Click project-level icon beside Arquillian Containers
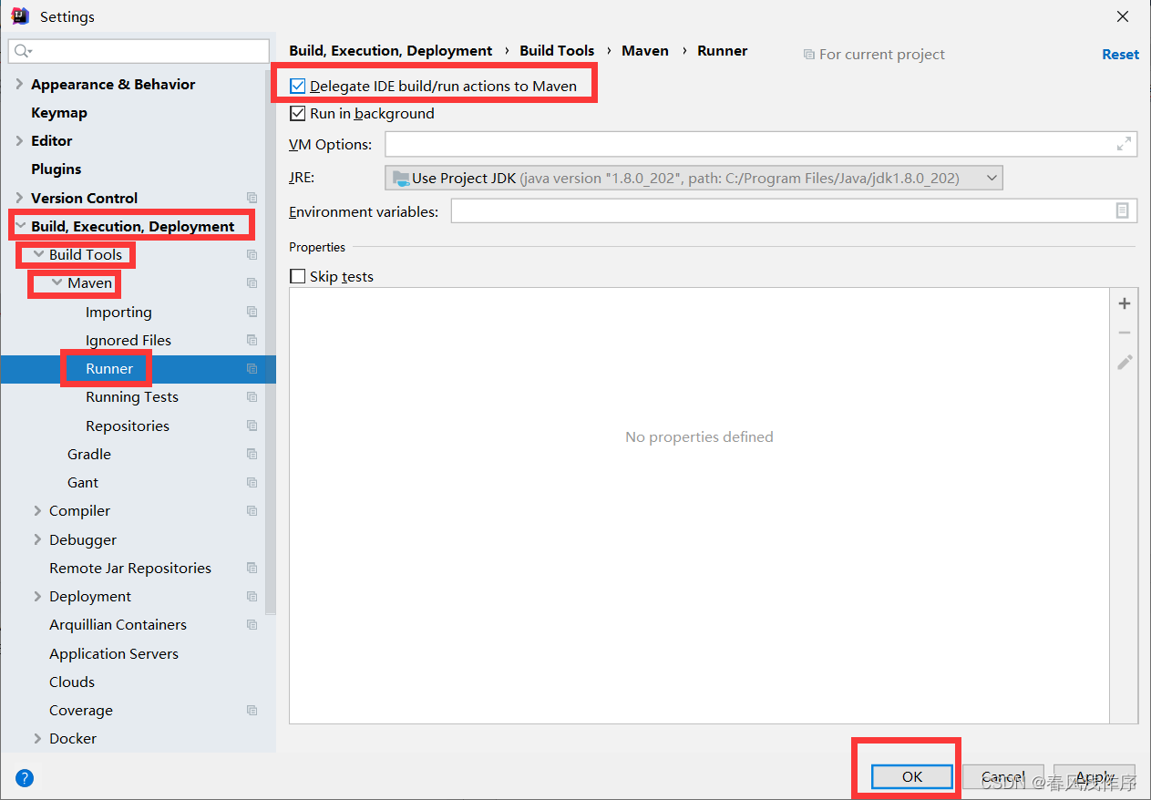The image size is (1151, 800). (x=252, y=625)
